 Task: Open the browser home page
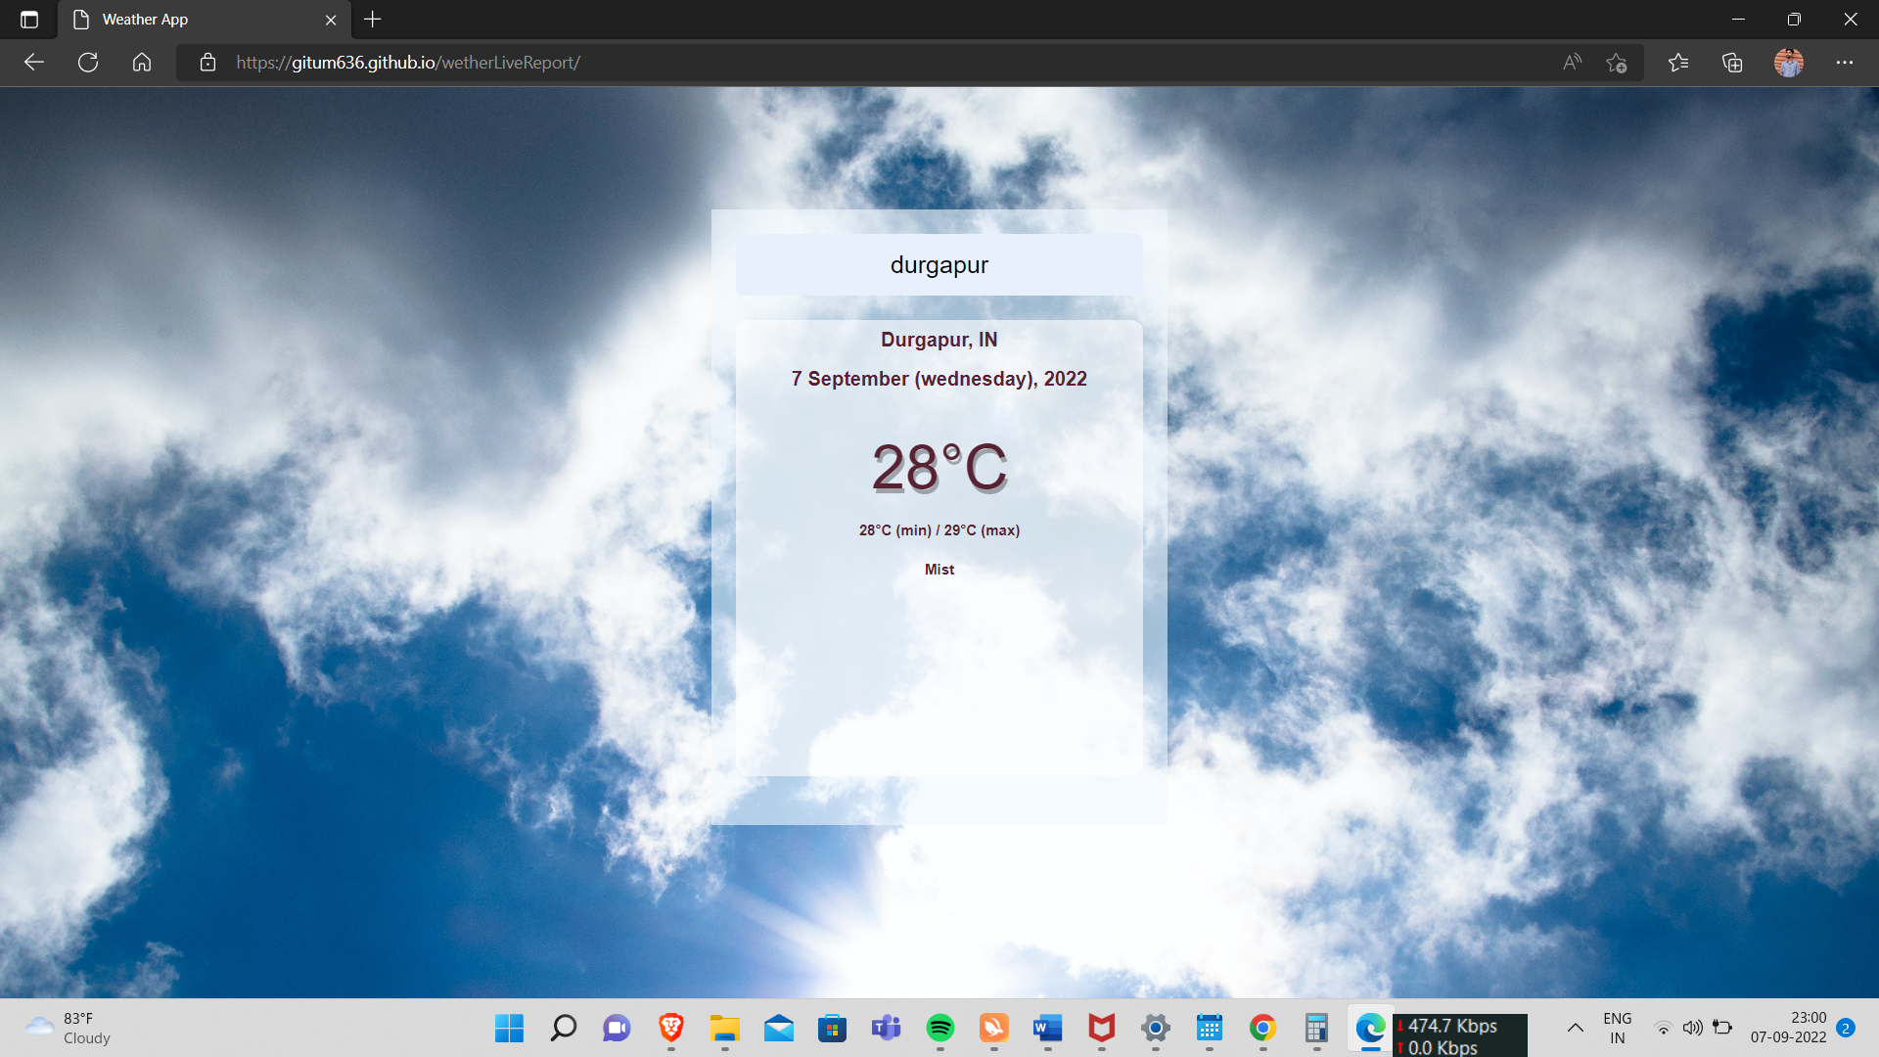tap(142, 63)
